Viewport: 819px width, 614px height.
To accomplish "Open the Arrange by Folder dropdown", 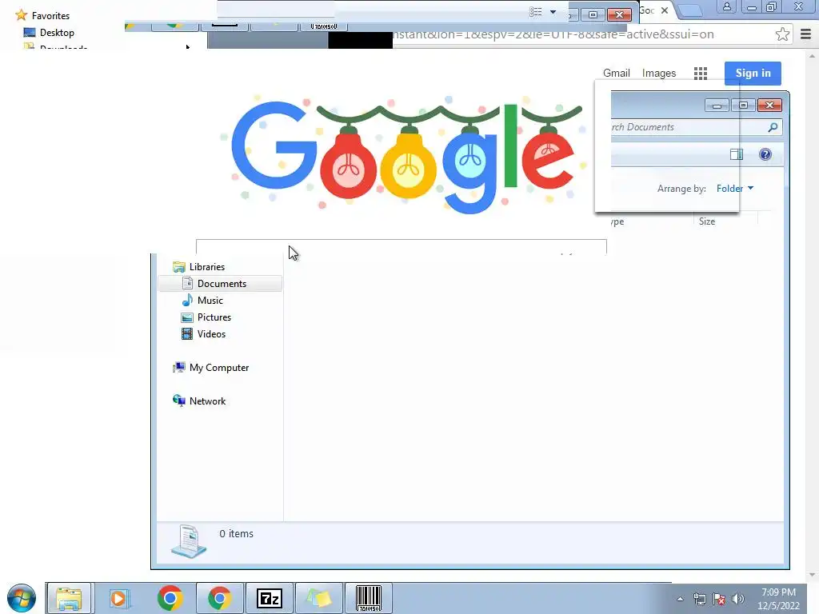I will tap(734, 189).
